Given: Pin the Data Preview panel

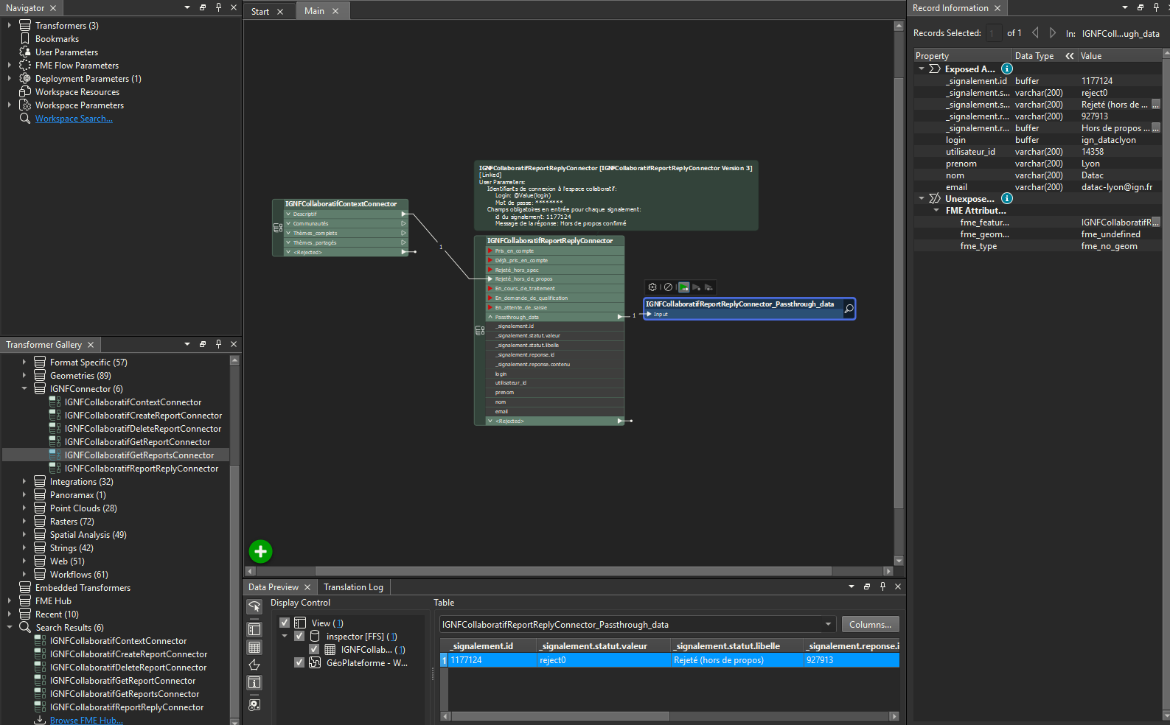Looking at the screenshot, I should coord(882,586).
